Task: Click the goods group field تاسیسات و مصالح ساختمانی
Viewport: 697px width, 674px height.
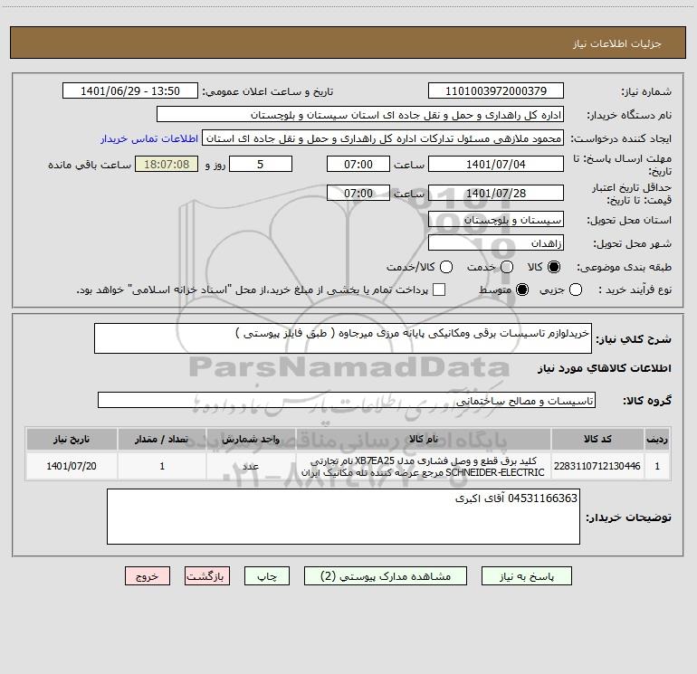Action: 347,400
